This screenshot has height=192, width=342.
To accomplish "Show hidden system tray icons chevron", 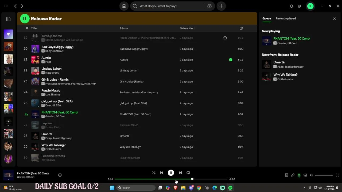I will tap(304, 188).
